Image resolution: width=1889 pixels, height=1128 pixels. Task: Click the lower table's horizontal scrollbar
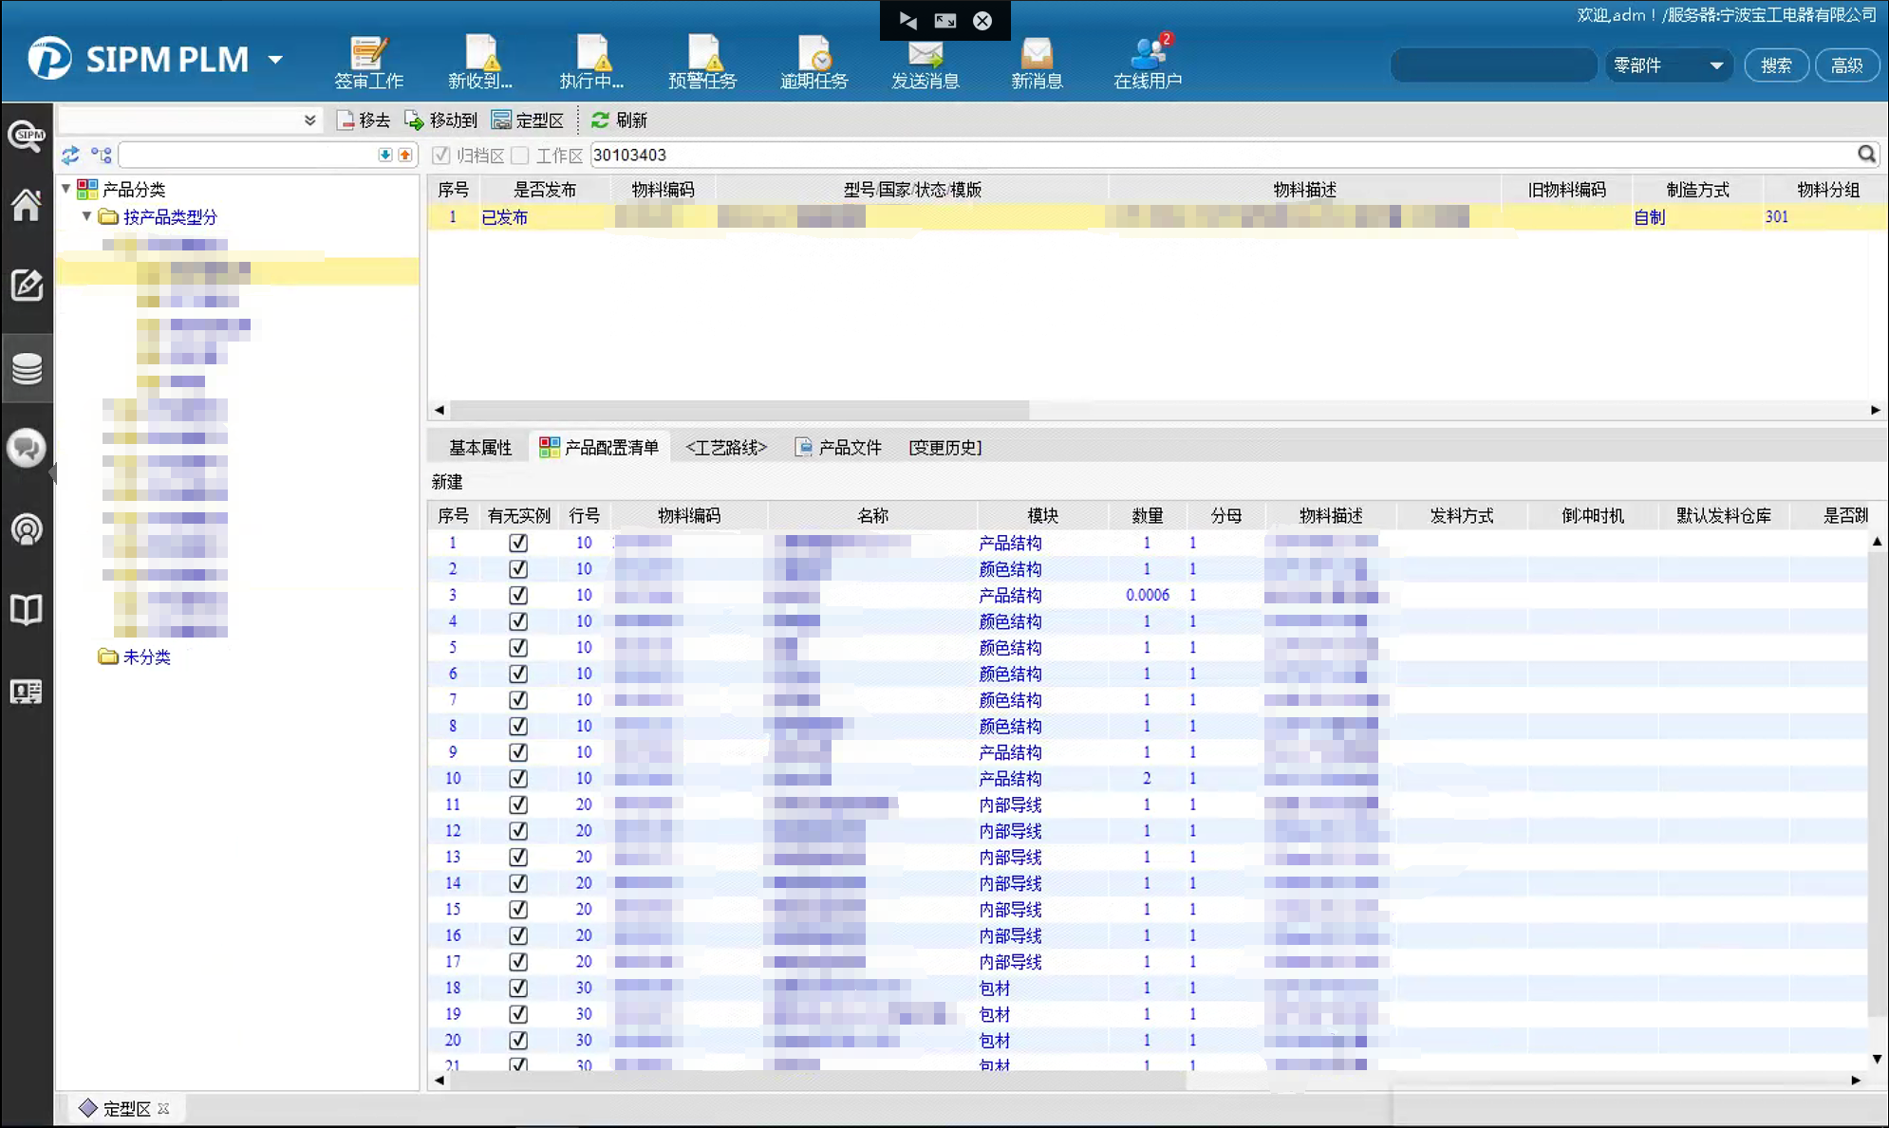pyautogui.click(x=816, y=1080)
